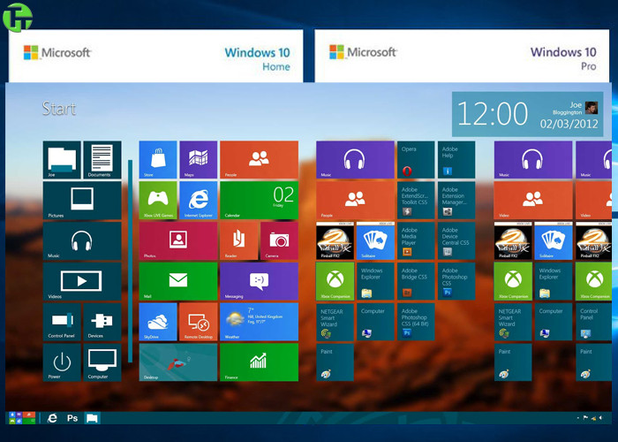Viewport: 618px width, 442px height.
Task: Launch the Reader tile
Action: pyautogui.click(x=239, y=240)
